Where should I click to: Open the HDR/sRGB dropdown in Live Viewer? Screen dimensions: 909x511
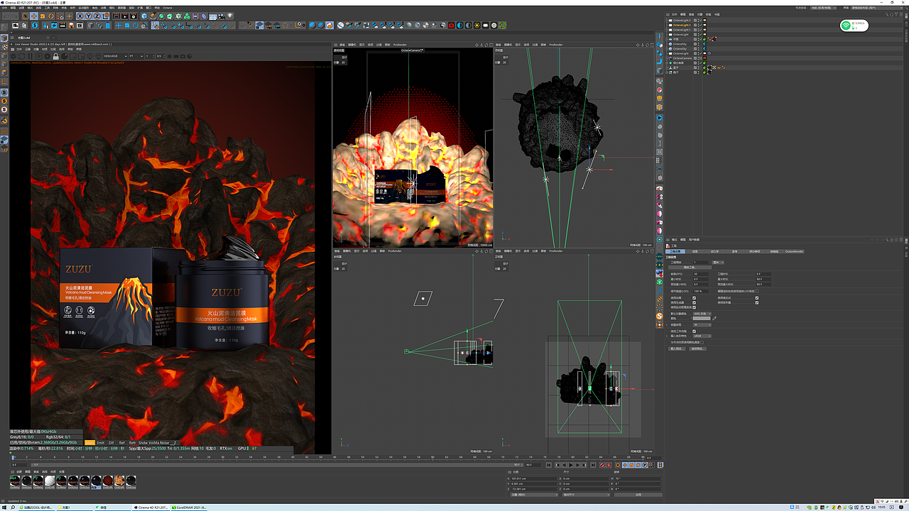pyautogui.click(x=116, y=56)
